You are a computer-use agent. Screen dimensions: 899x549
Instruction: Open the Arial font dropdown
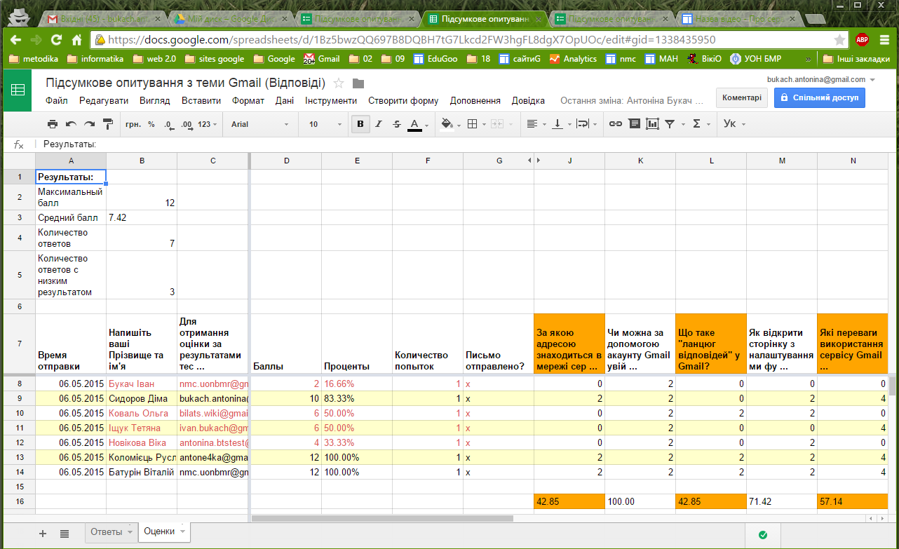click(x=259, y=124)
